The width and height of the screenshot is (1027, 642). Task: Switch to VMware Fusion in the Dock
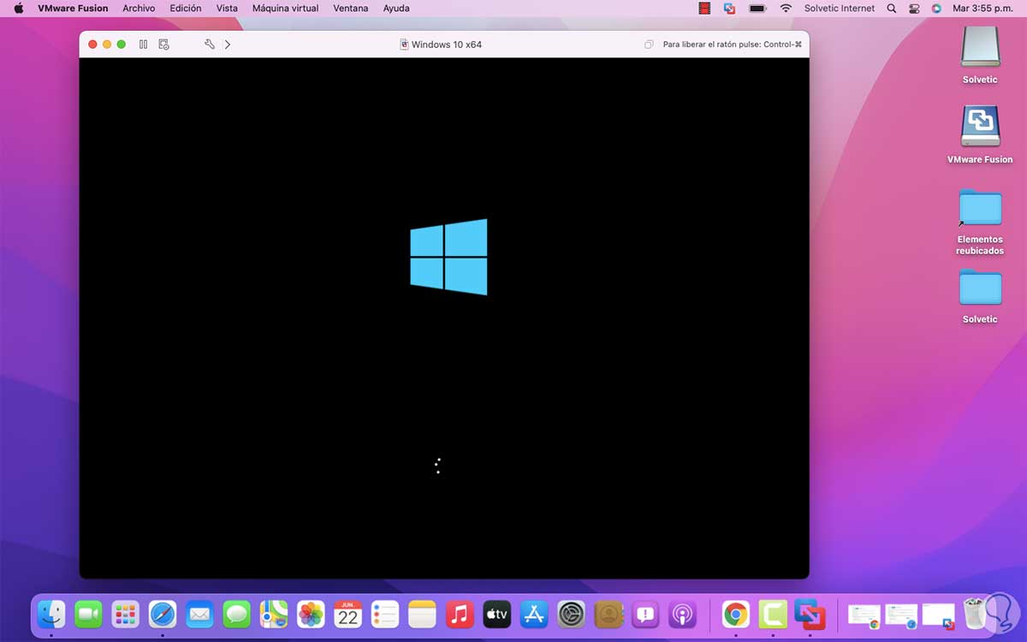[810, 614]
